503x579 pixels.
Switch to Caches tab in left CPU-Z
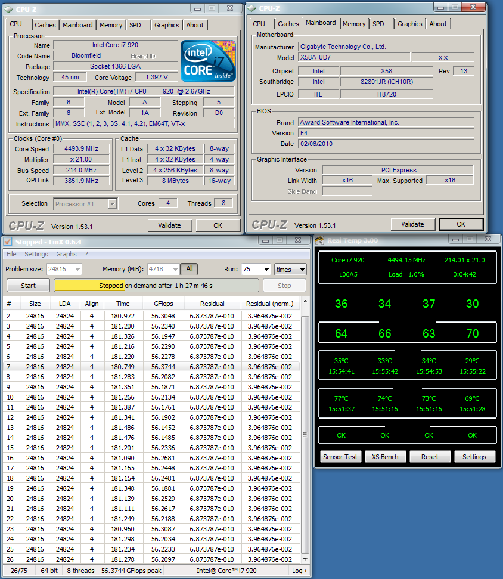pos(45,25)
